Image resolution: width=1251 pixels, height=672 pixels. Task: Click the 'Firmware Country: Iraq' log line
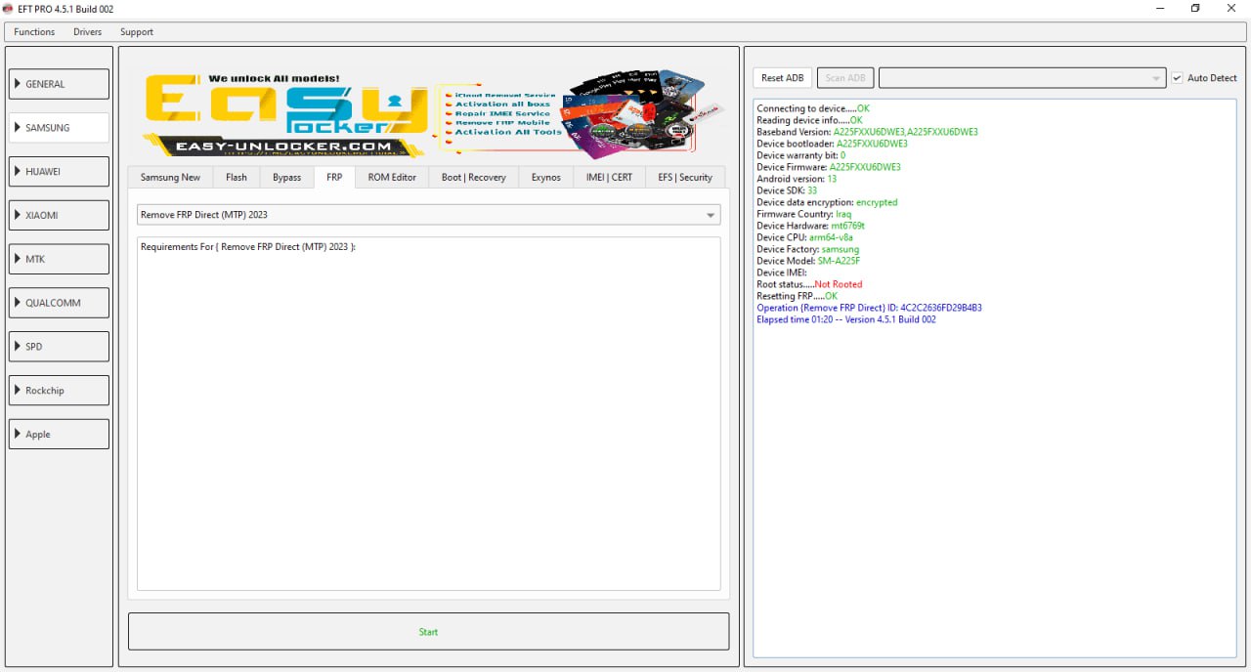pyautogui.click(x=803, y=214)
